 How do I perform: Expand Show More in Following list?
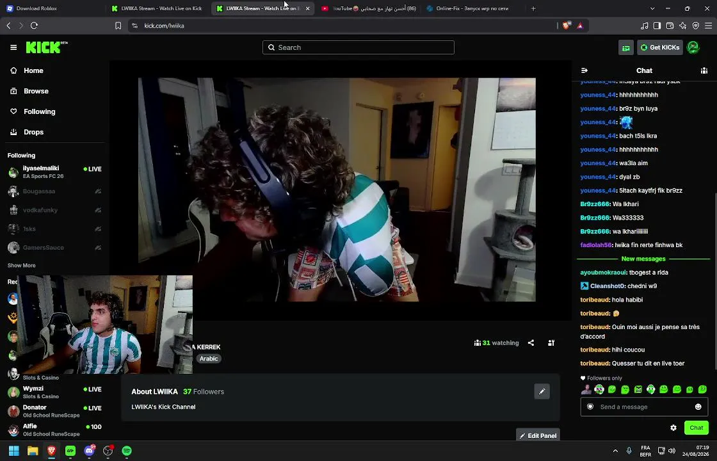[x=22, y=265]
